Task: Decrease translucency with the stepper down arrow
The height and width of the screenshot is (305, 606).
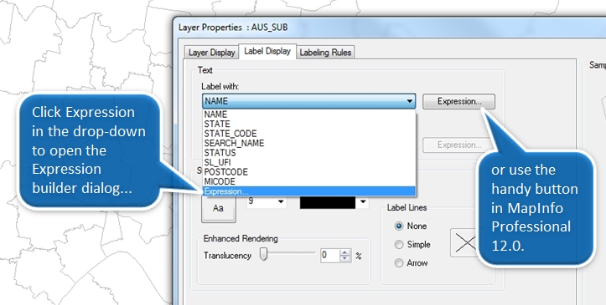Action: (x=344, y=258)
